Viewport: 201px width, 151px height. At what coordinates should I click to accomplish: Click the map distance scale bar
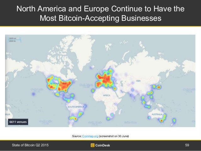tap(14, 40)
